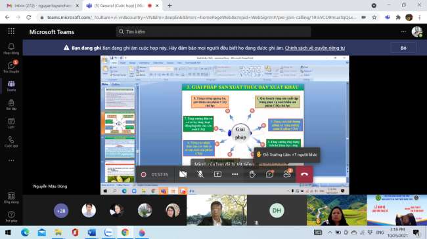Toggle the camera in meeting controls
The image size is (427, 239).
point(183,174)
